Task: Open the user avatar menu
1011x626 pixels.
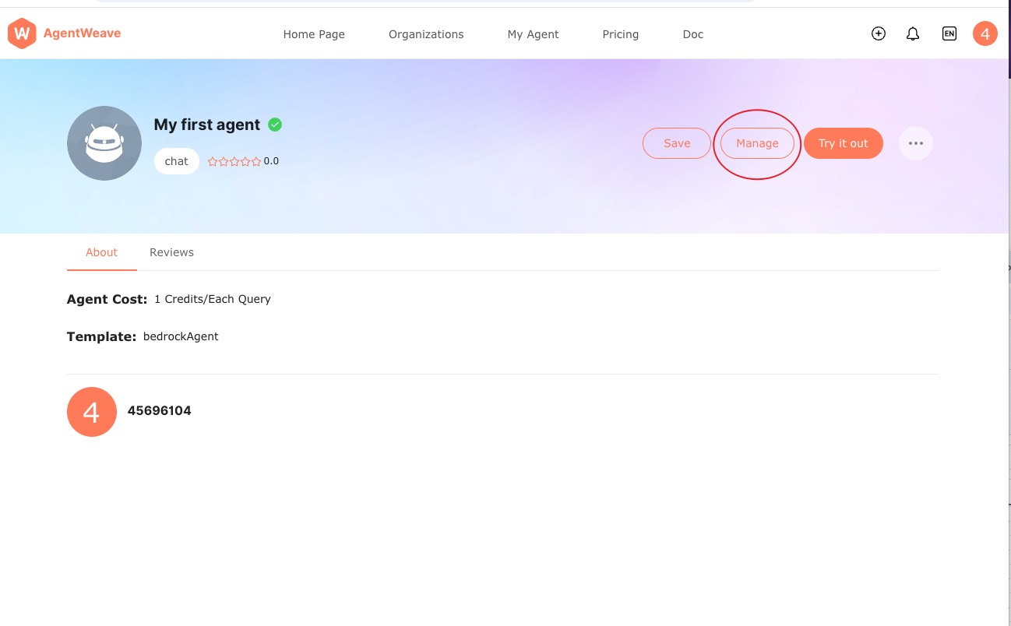Action: click(x=985, y=33)
